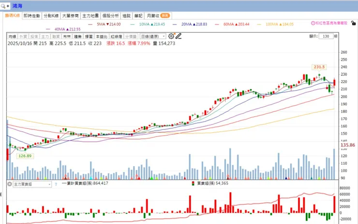Switch to 即時走勢 tab
The width and height of the screenshot is (358, 224).
(x=32, y=16)
